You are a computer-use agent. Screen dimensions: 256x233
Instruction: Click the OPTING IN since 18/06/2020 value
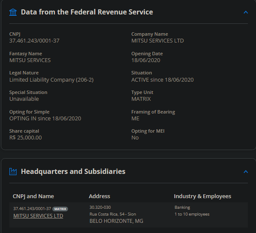point(45,119)
